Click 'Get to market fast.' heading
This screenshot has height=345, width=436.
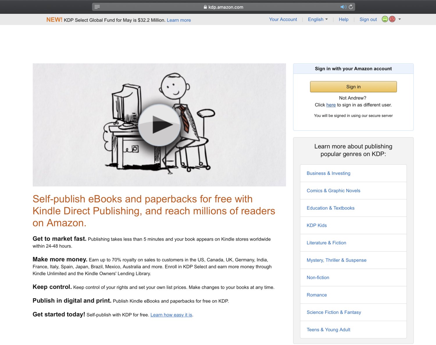pos(59,239)
